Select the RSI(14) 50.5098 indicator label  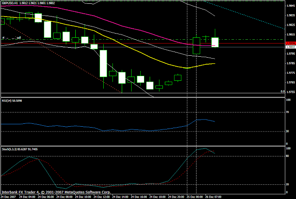coord(12,101)
